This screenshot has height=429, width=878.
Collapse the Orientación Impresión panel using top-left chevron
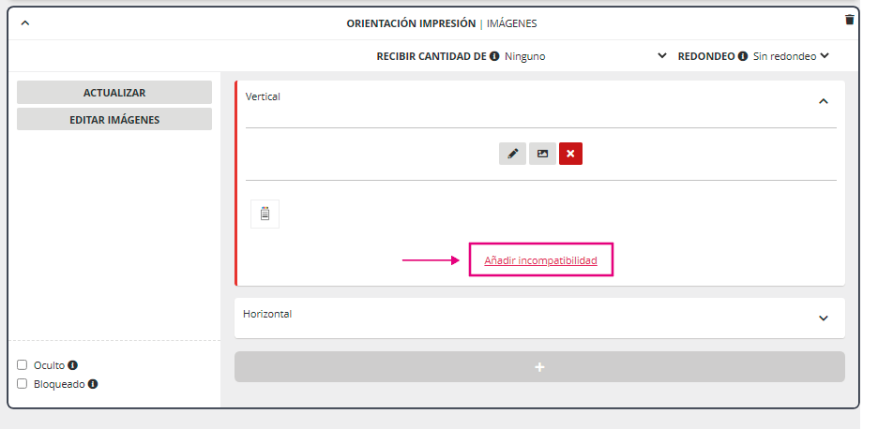(25, 23)
